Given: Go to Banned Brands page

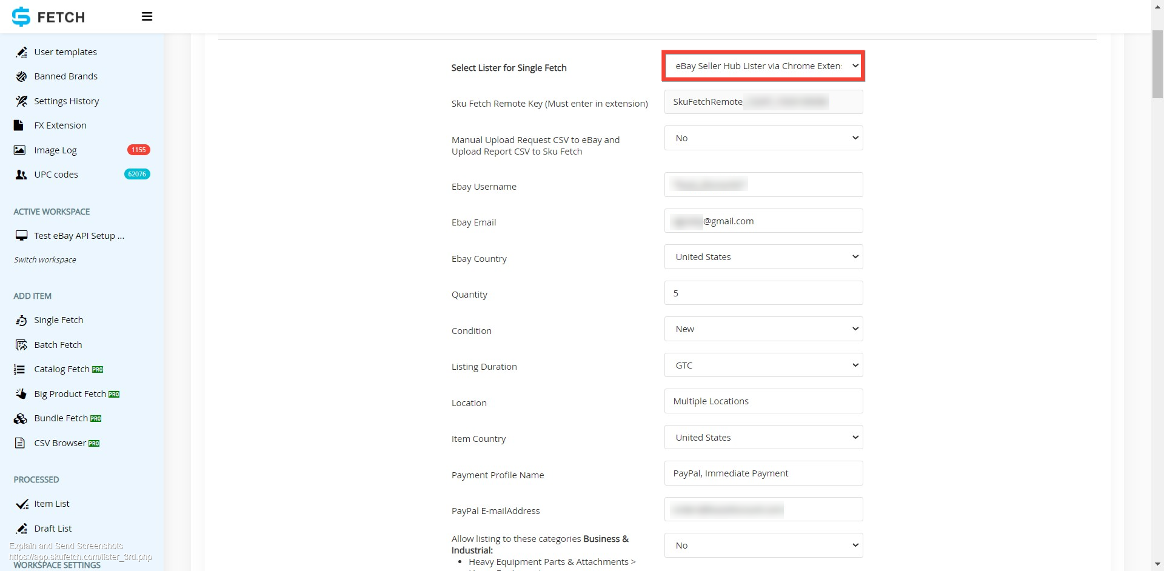Looking at the screenshot, I should tap(65, 76).
